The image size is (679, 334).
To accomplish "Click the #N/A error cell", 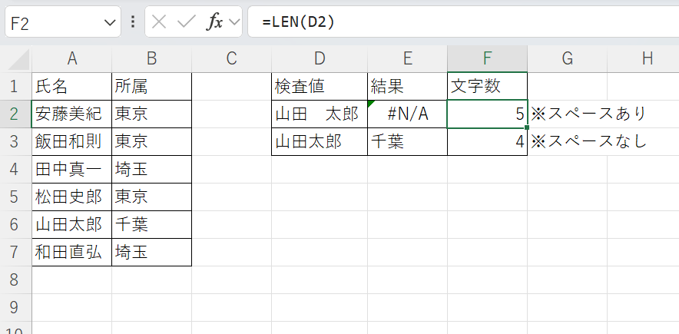I will click(x=408, y=114).
